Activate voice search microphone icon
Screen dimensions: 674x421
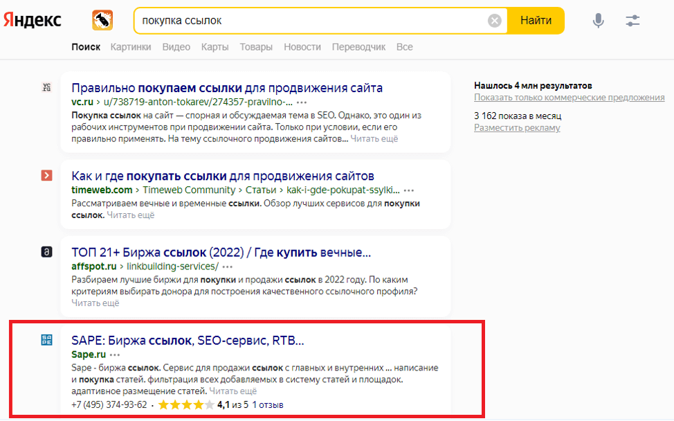(x=598, y=20)
